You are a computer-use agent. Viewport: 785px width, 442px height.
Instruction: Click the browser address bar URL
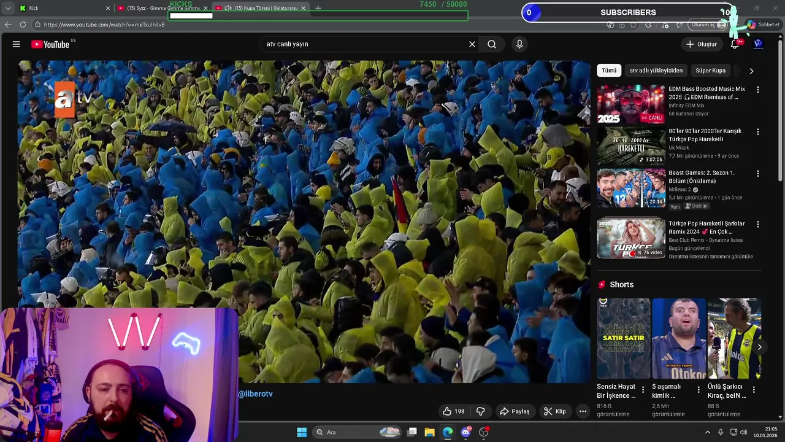(104, 25)
